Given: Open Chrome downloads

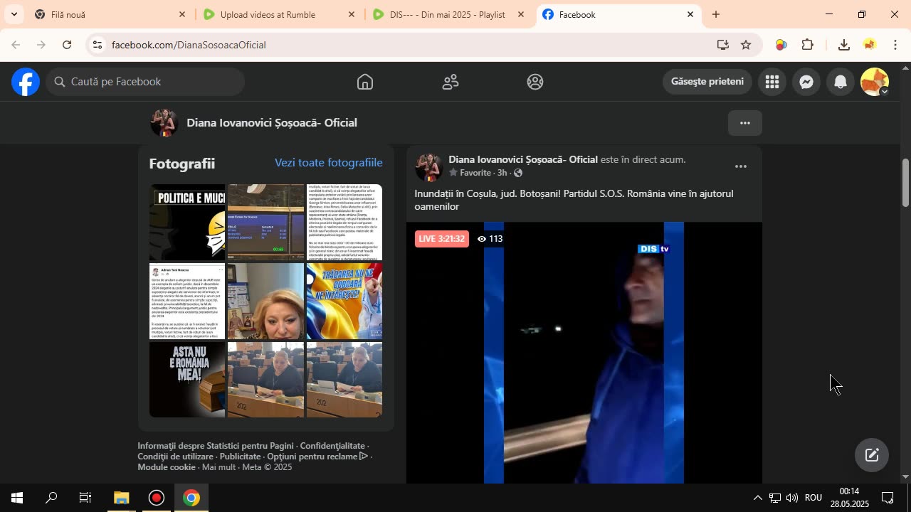Looking at the screenshot, I should (843, 45).
